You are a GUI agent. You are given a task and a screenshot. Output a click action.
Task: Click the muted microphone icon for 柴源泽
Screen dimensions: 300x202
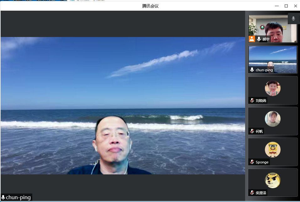252,192
